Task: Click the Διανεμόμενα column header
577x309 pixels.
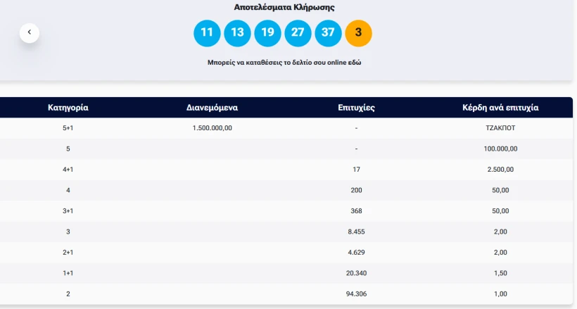Action: [212, 108]
